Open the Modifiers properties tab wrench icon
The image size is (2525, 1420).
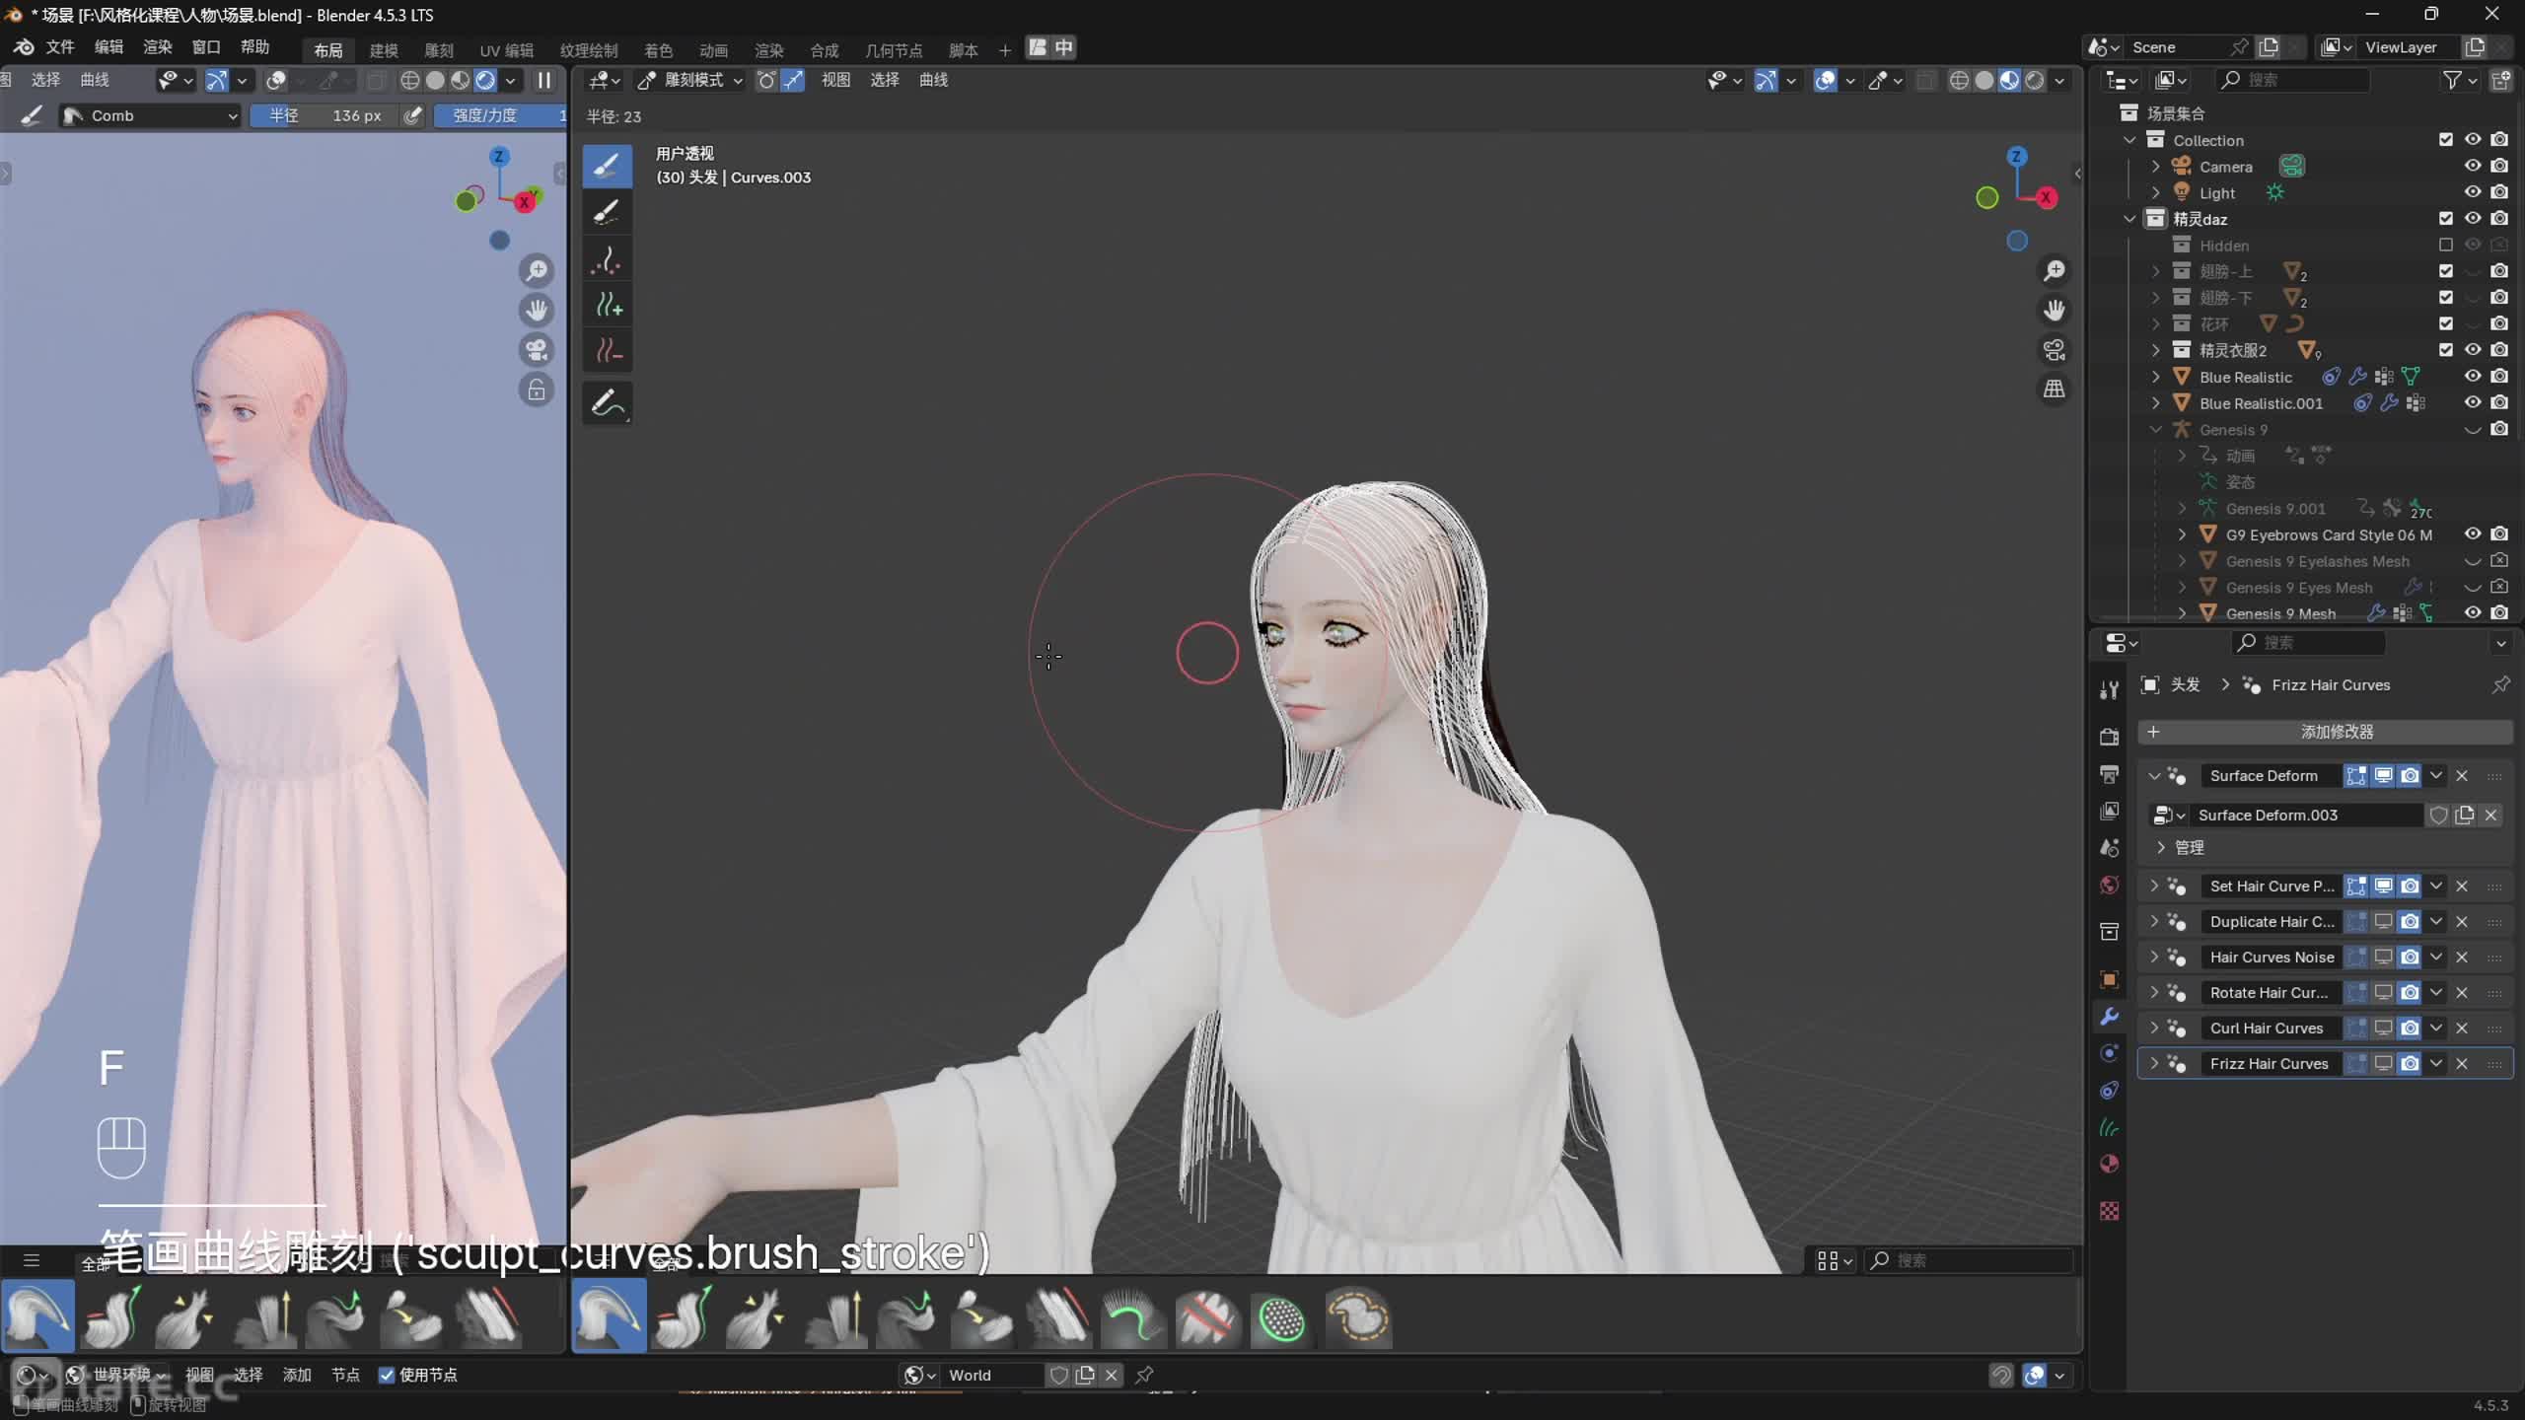tap(2109, 1017)
